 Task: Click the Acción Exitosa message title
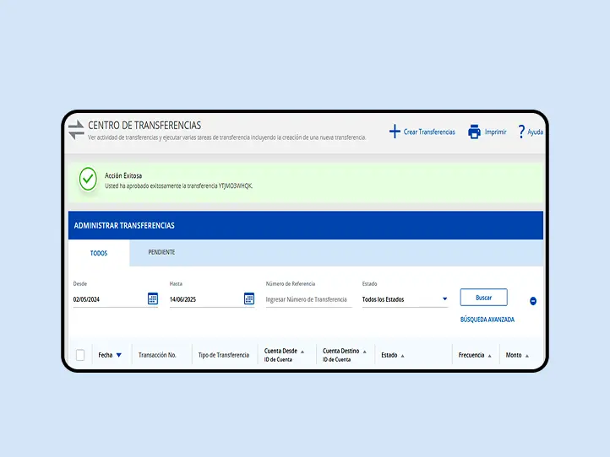click(123, 175)
